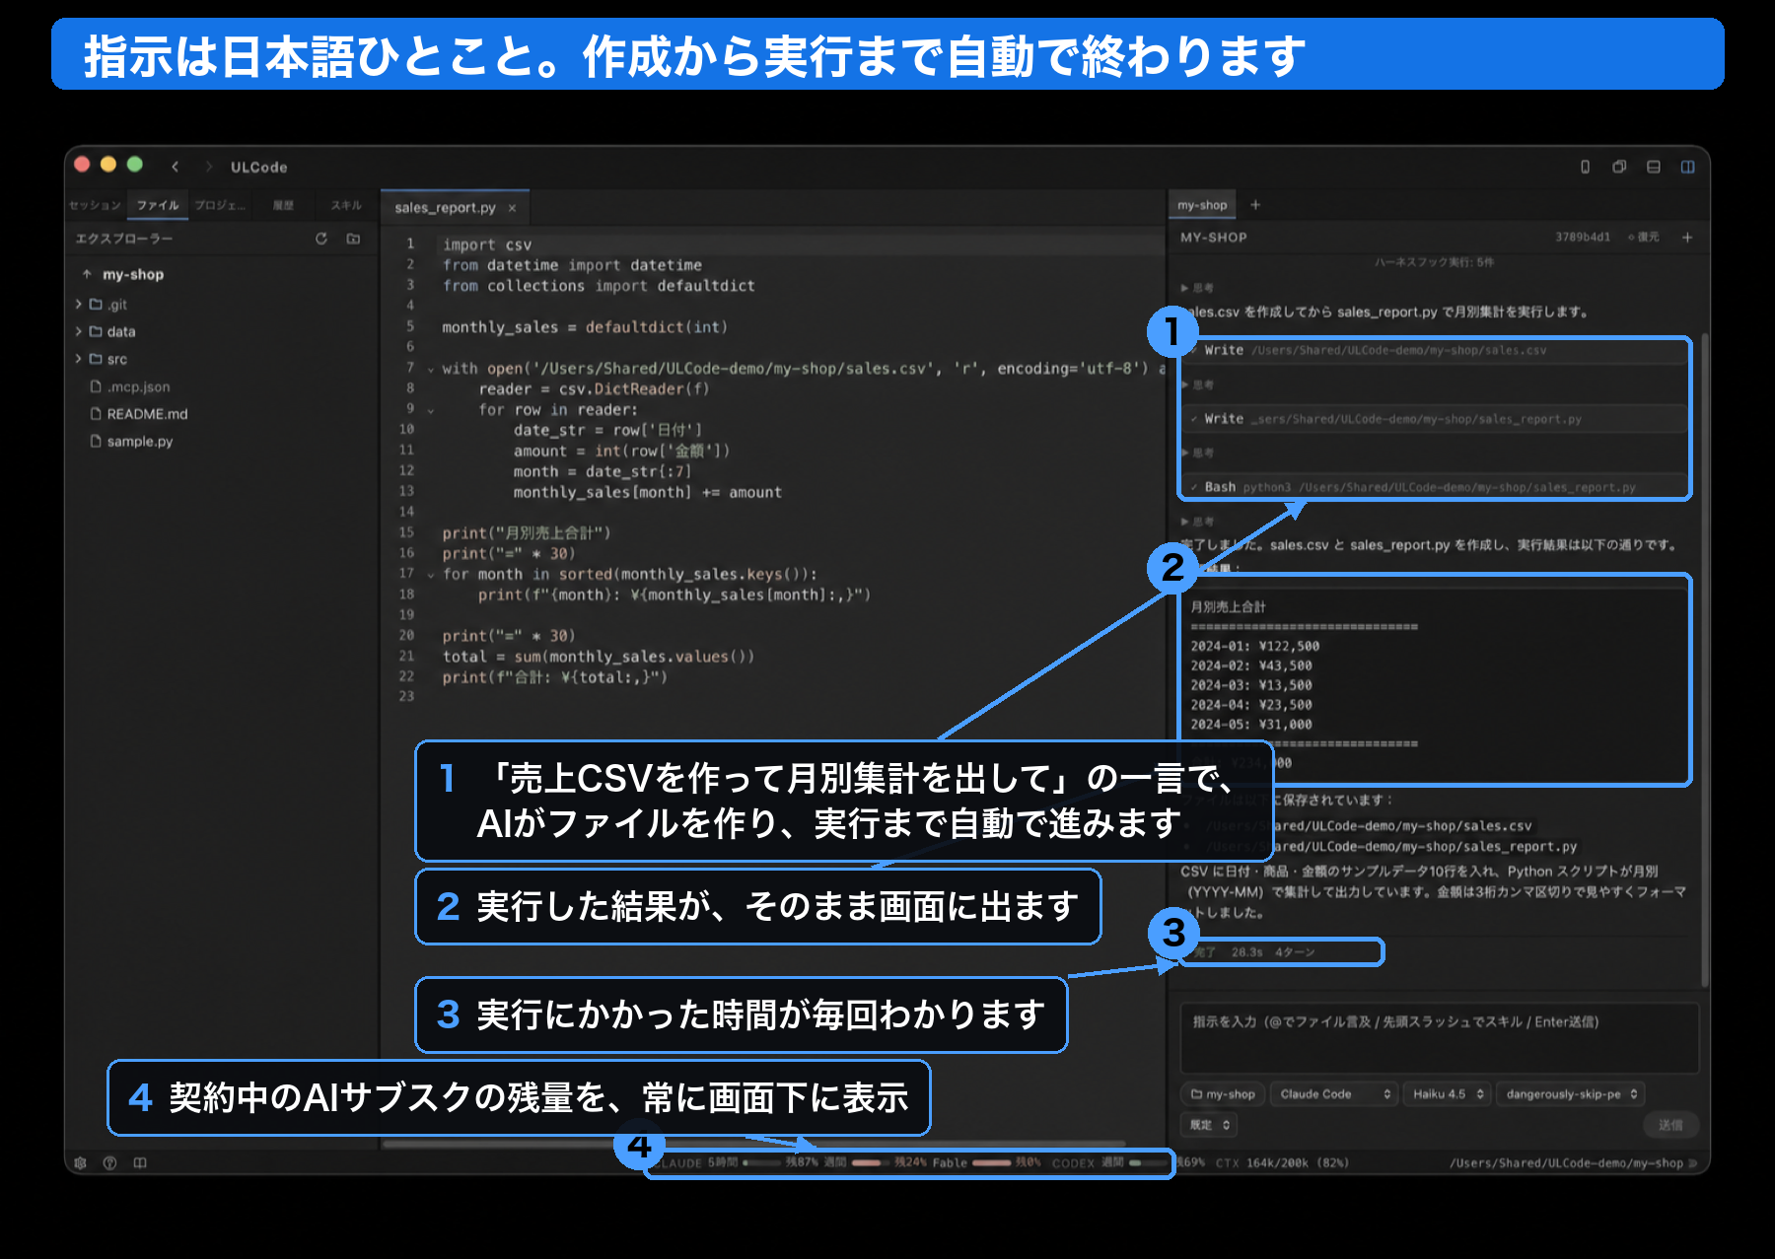Click the new folder icon in explorer
Screen dimensions: 1775x1259
point(353,239)
